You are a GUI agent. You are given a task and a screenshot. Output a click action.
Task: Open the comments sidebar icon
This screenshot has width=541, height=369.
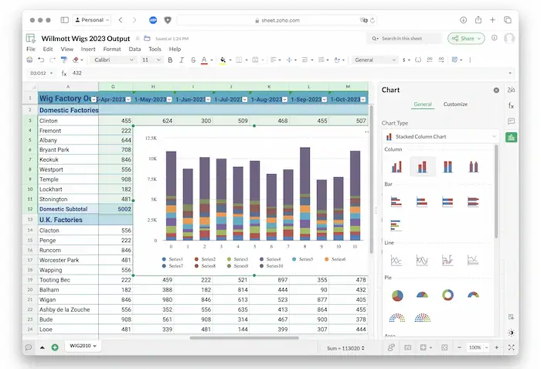coord(512,121)
